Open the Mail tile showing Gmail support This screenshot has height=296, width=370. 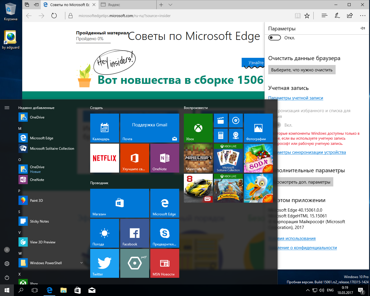tap(150, 128)
